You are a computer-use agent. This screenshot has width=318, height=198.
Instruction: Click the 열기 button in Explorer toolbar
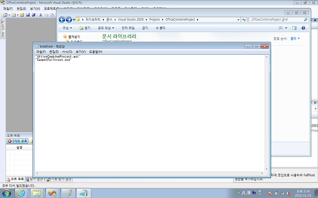point(85,28)
